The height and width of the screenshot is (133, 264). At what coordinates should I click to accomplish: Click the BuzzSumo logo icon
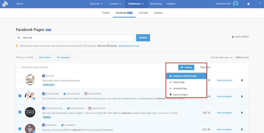5,4
